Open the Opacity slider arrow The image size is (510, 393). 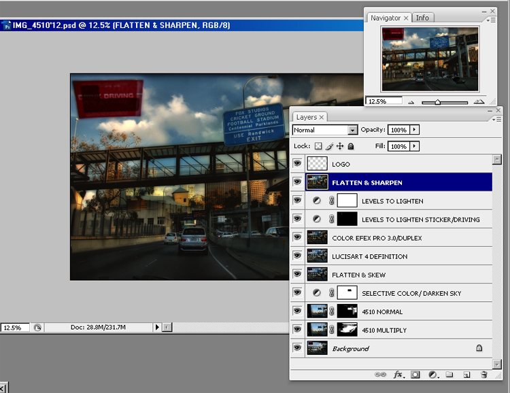point(414,129)
